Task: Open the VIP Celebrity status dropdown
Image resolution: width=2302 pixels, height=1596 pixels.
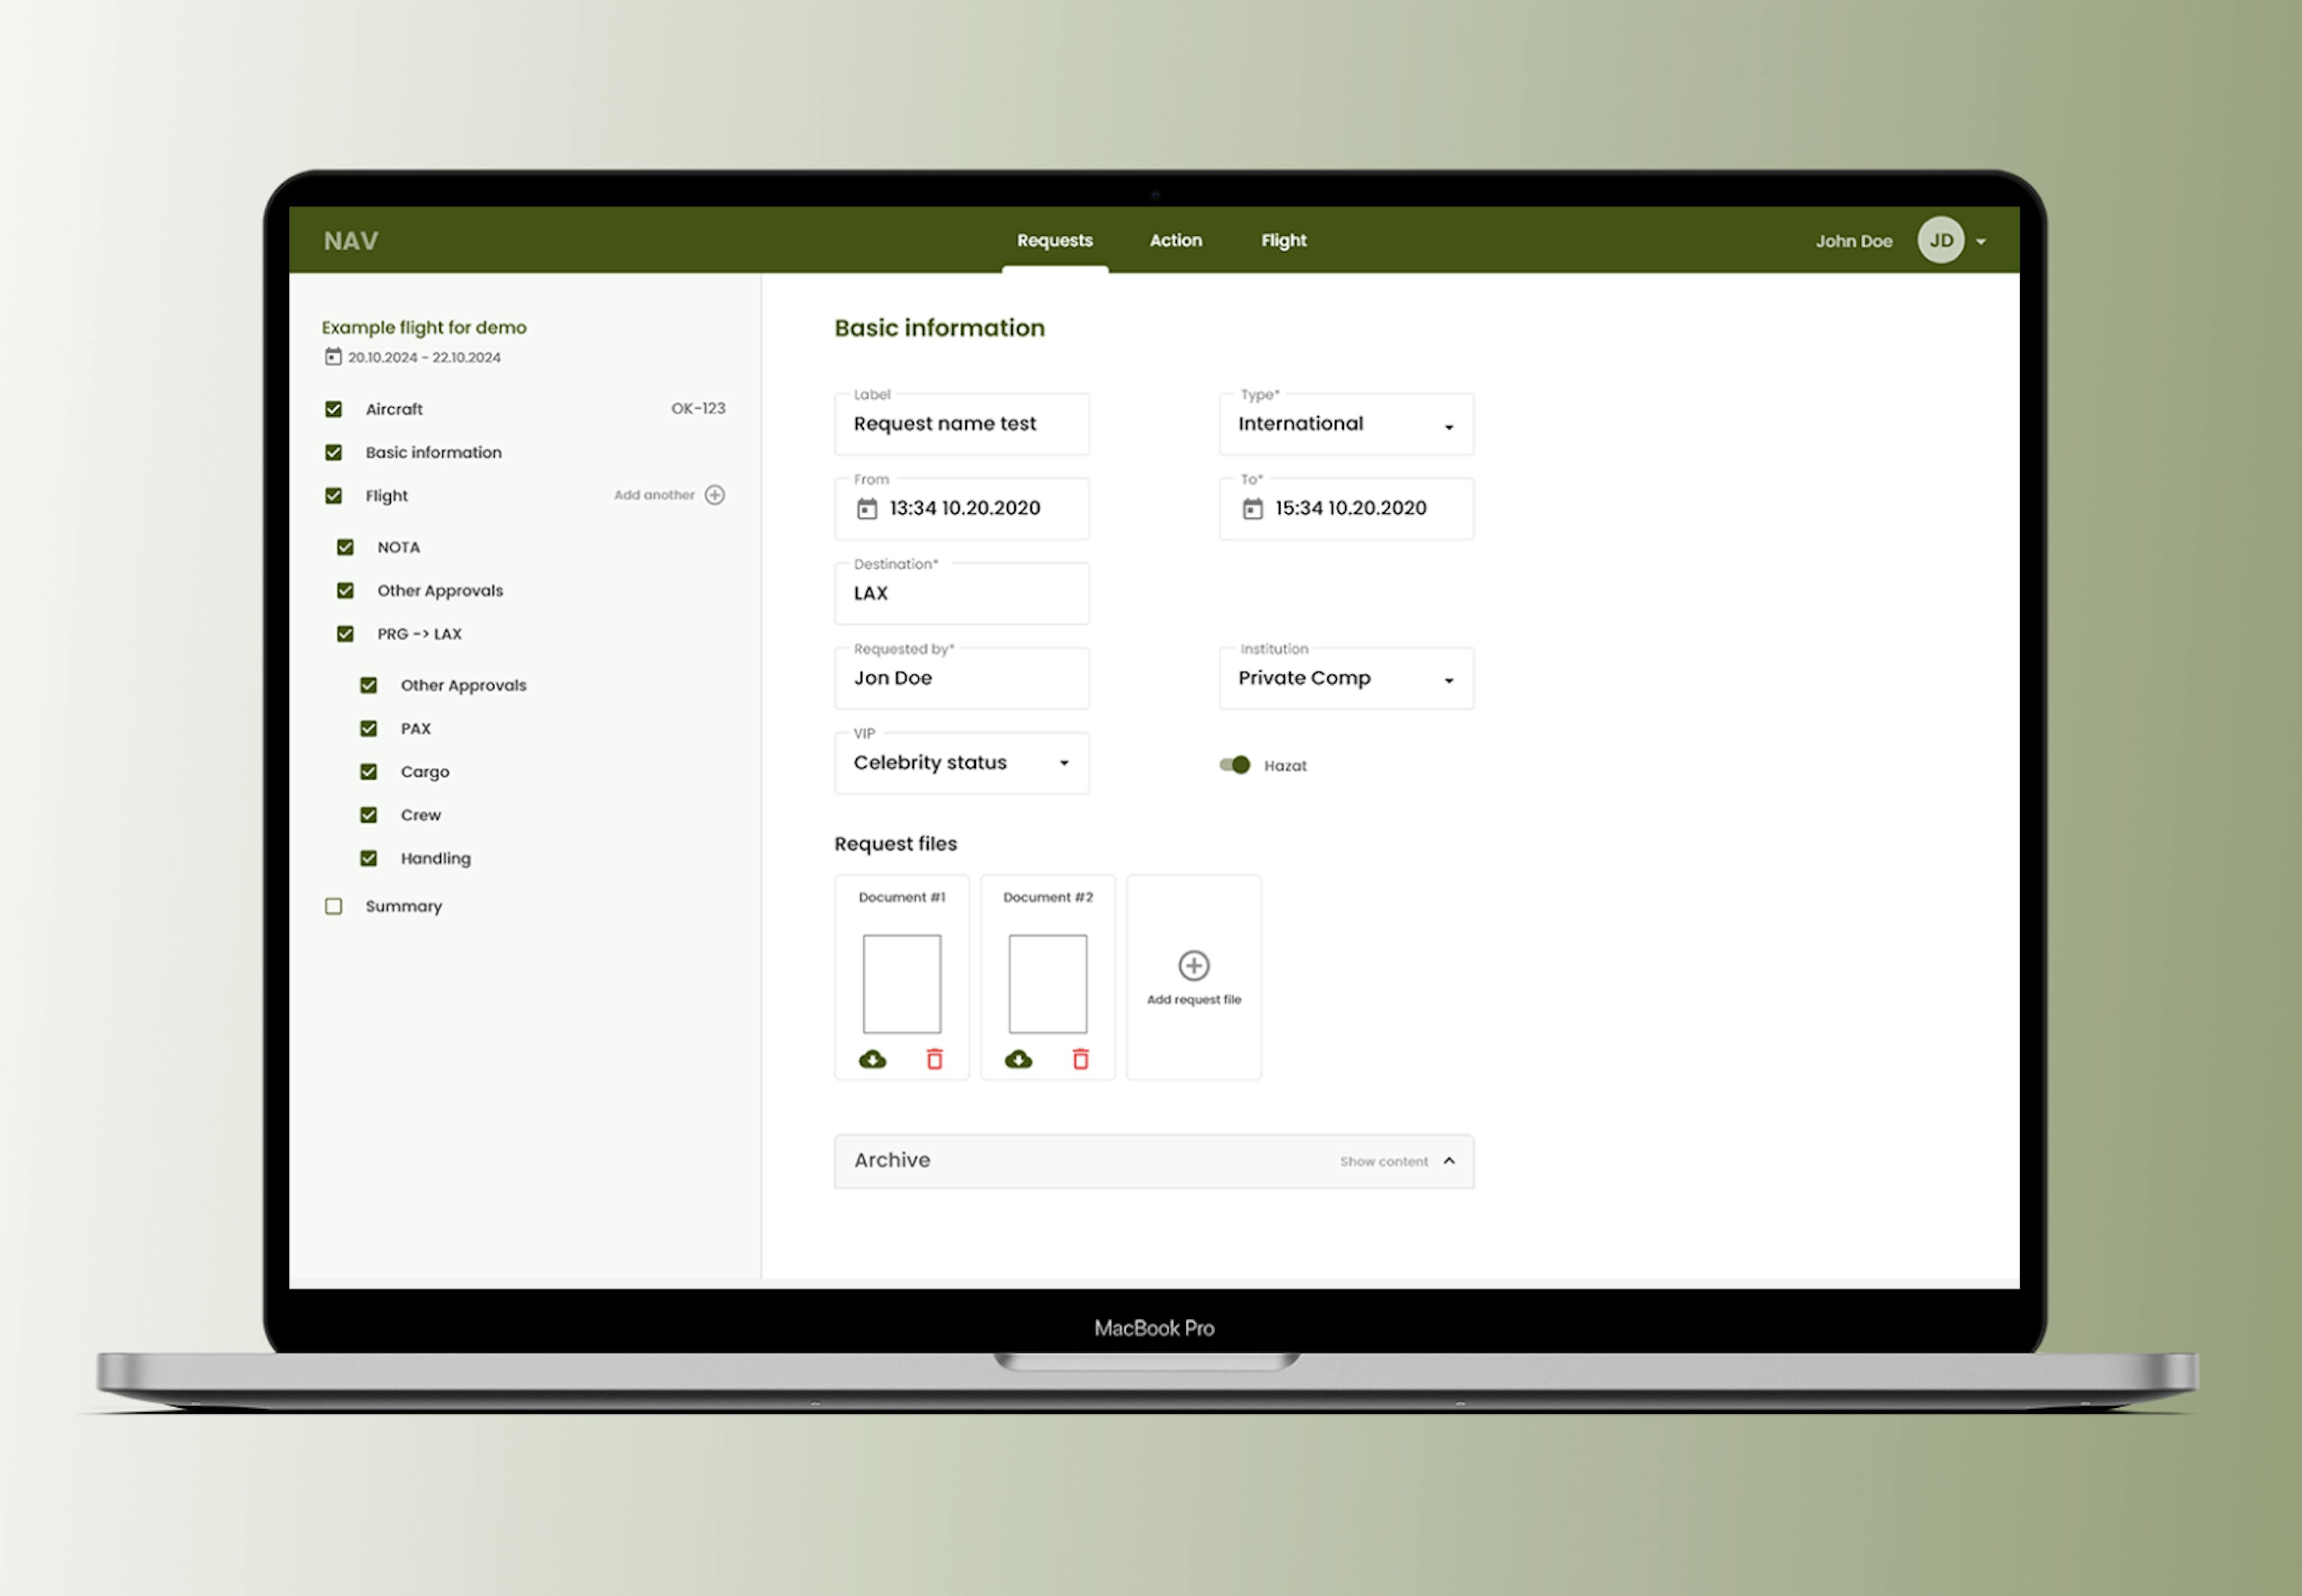Action: coord(1069,763)
